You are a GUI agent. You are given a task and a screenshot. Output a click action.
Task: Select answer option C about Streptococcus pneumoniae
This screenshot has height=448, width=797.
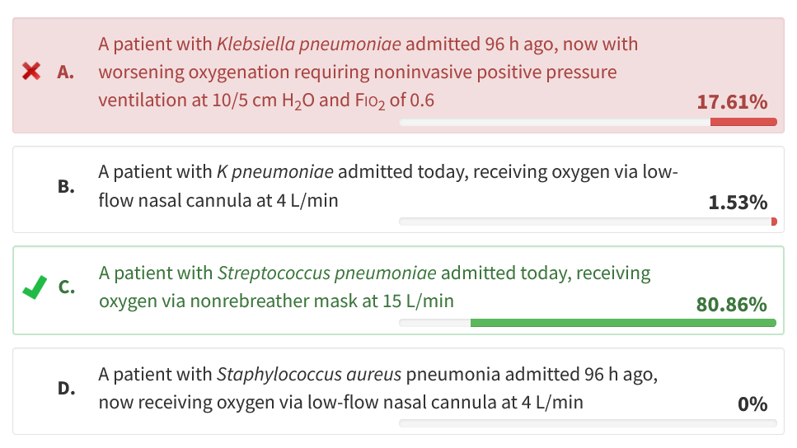click(x=374, y=287)
